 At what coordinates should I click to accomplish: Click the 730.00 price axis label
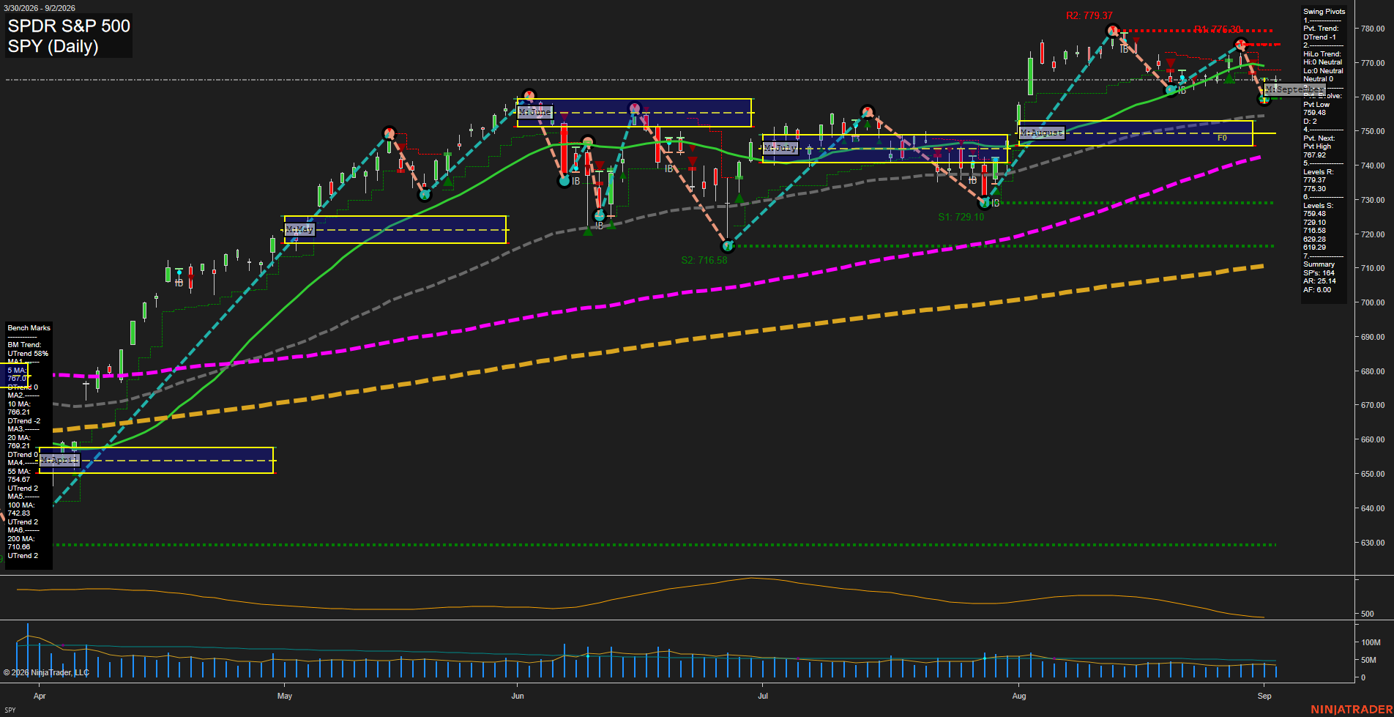tap(1373, 200)
